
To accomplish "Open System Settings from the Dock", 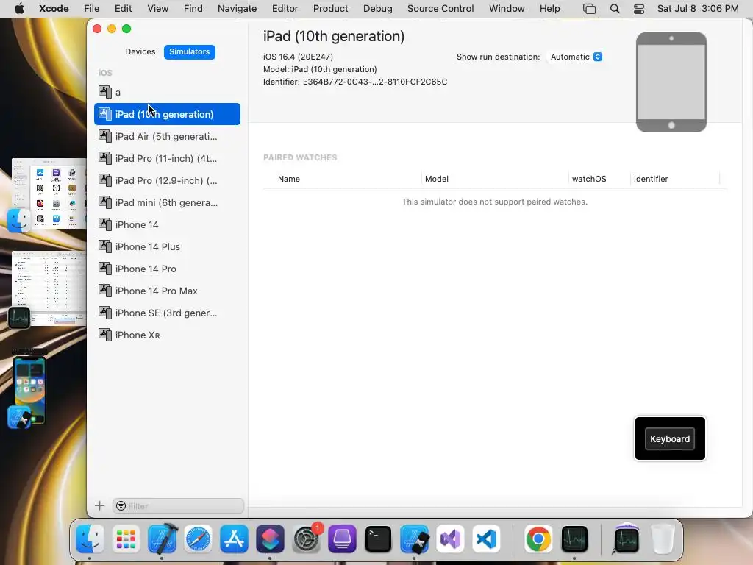I will [x=306, y=539].
